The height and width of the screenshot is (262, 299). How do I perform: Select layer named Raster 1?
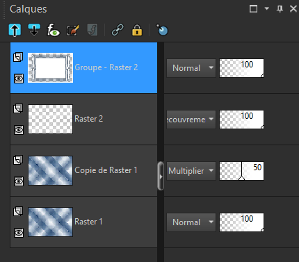(88, 222)
